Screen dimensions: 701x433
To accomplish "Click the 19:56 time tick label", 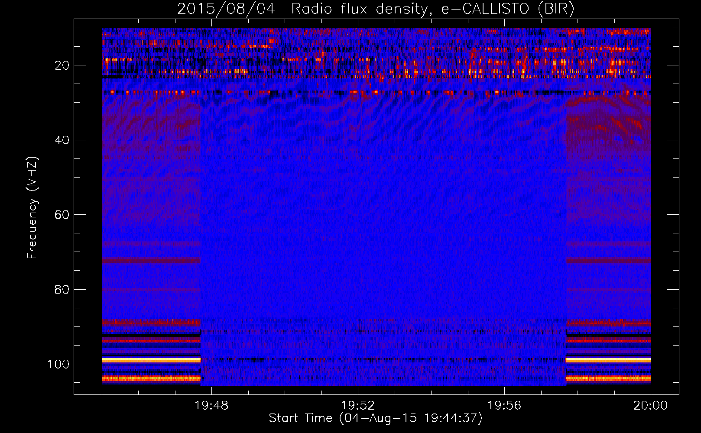I will 504,406.
